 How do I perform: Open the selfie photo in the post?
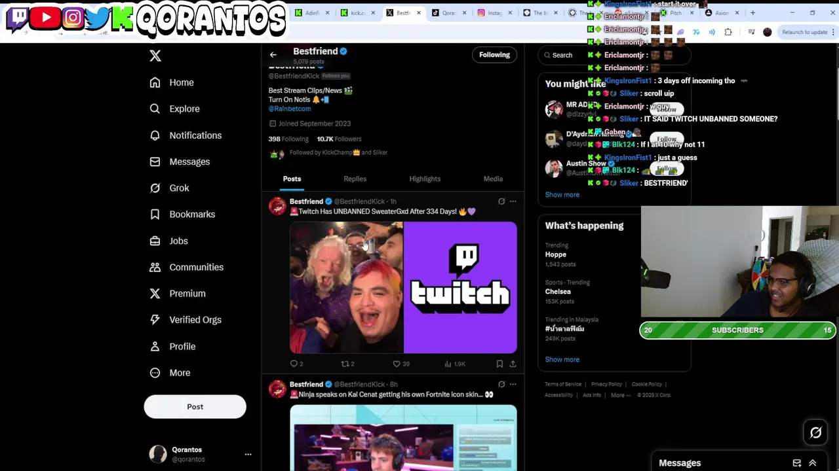coord(346,288)
